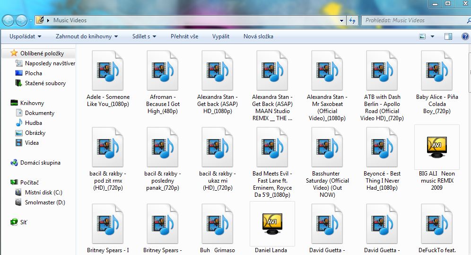
Task: Select Alexandra Stan MAAN Studio REMIX file
Action: coord(272,86)
